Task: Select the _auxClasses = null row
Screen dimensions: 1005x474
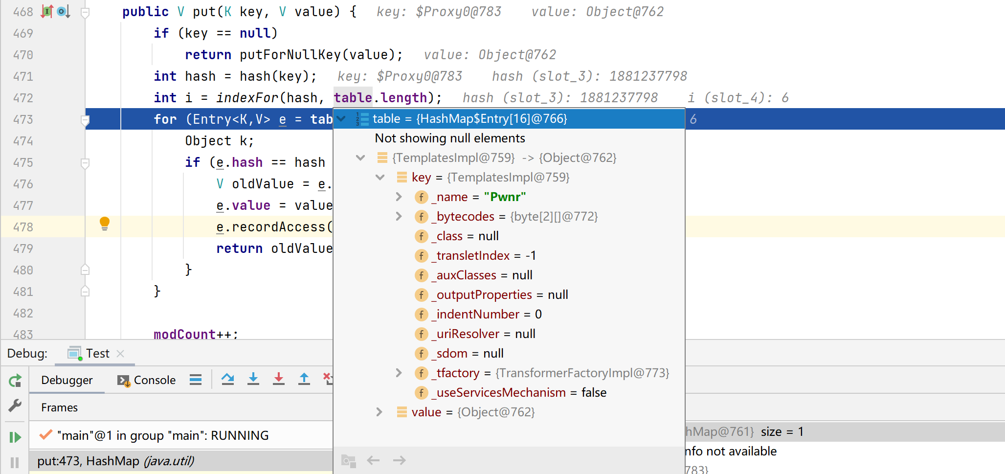Action: [509, 275]
